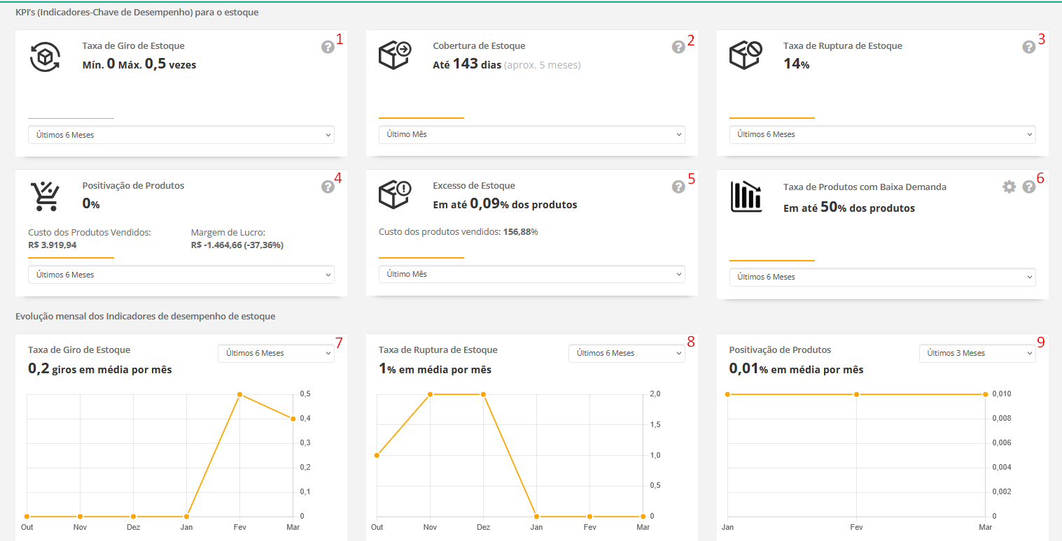Image resolution: width=1062 pixels, height=541 pixels.
Task: Click help icon beside the low demand gear
Action: 1028,187
